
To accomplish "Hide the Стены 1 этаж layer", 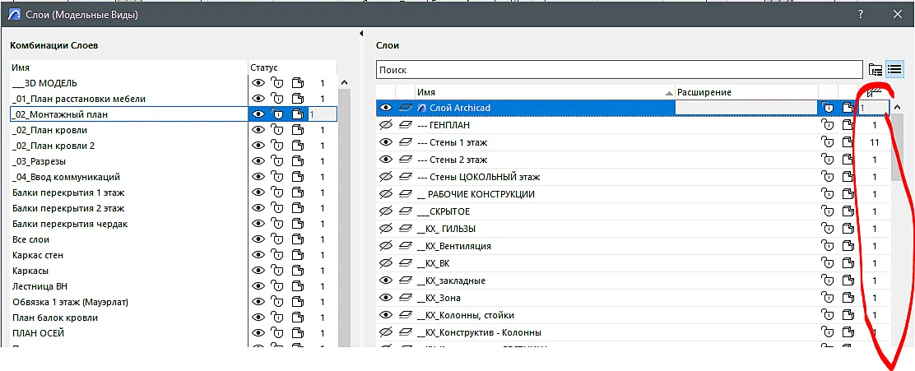I will 385,142.
